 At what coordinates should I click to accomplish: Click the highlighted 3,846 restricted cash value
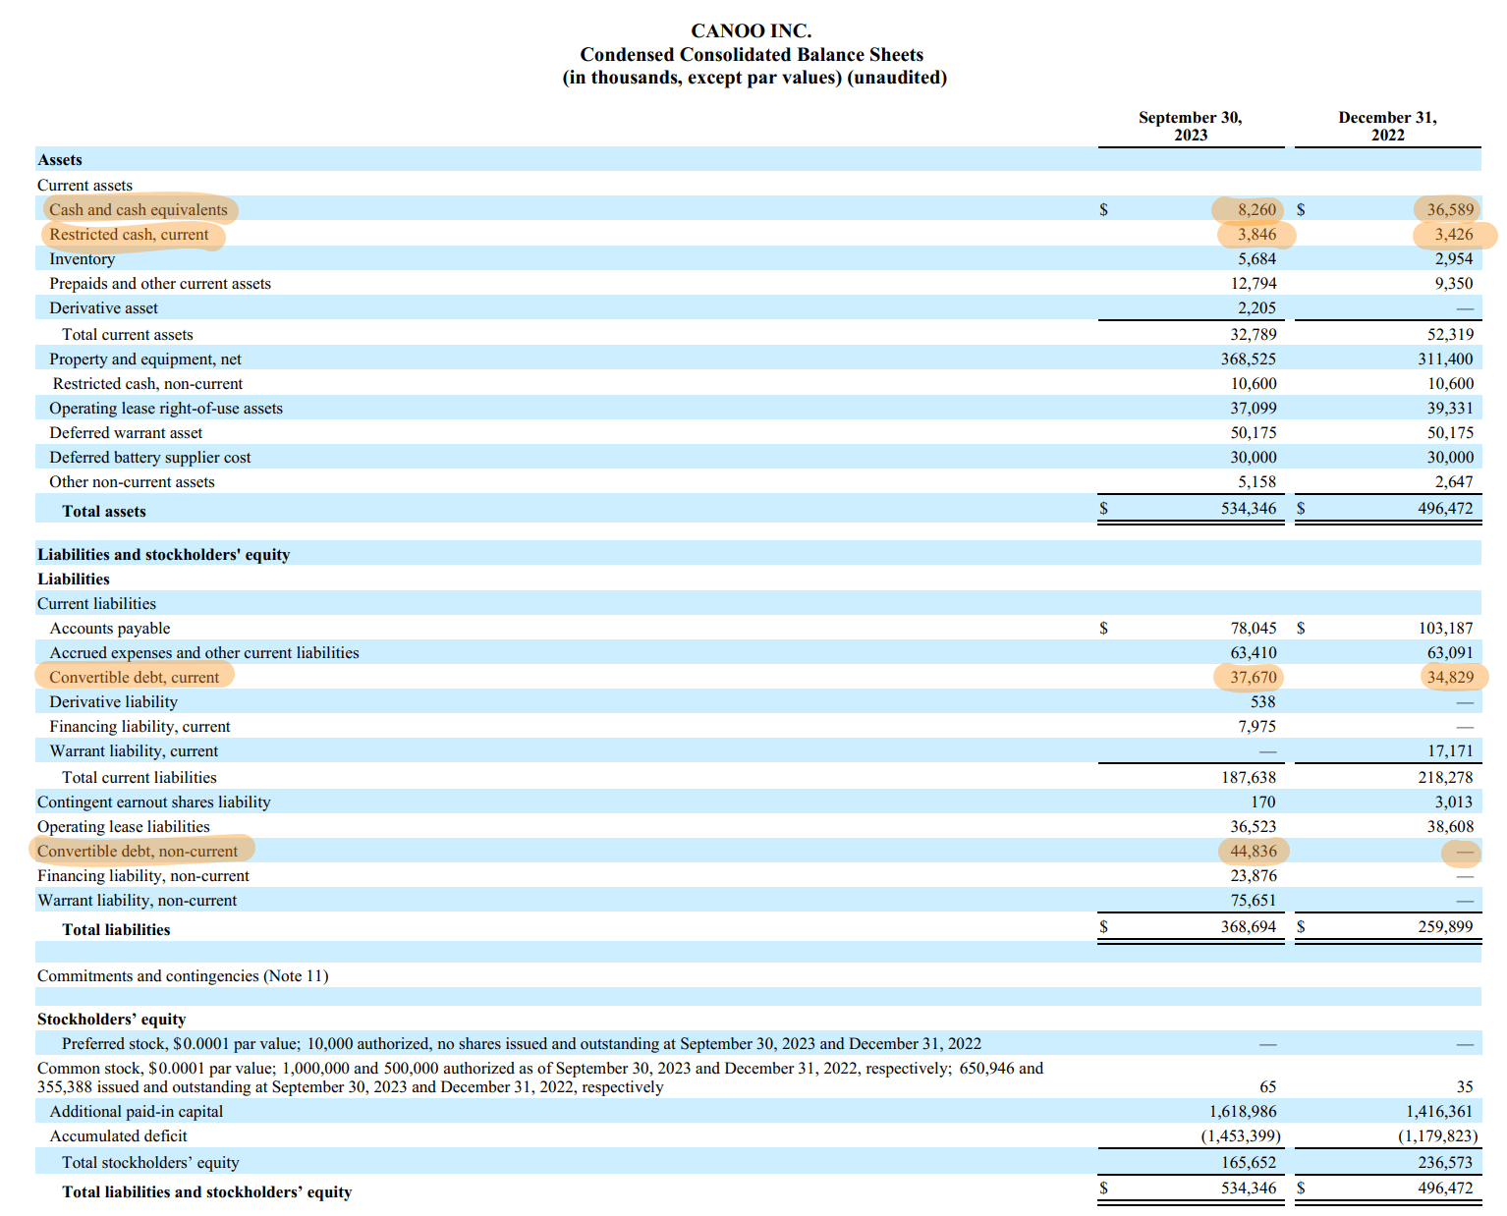point(1256,235)
